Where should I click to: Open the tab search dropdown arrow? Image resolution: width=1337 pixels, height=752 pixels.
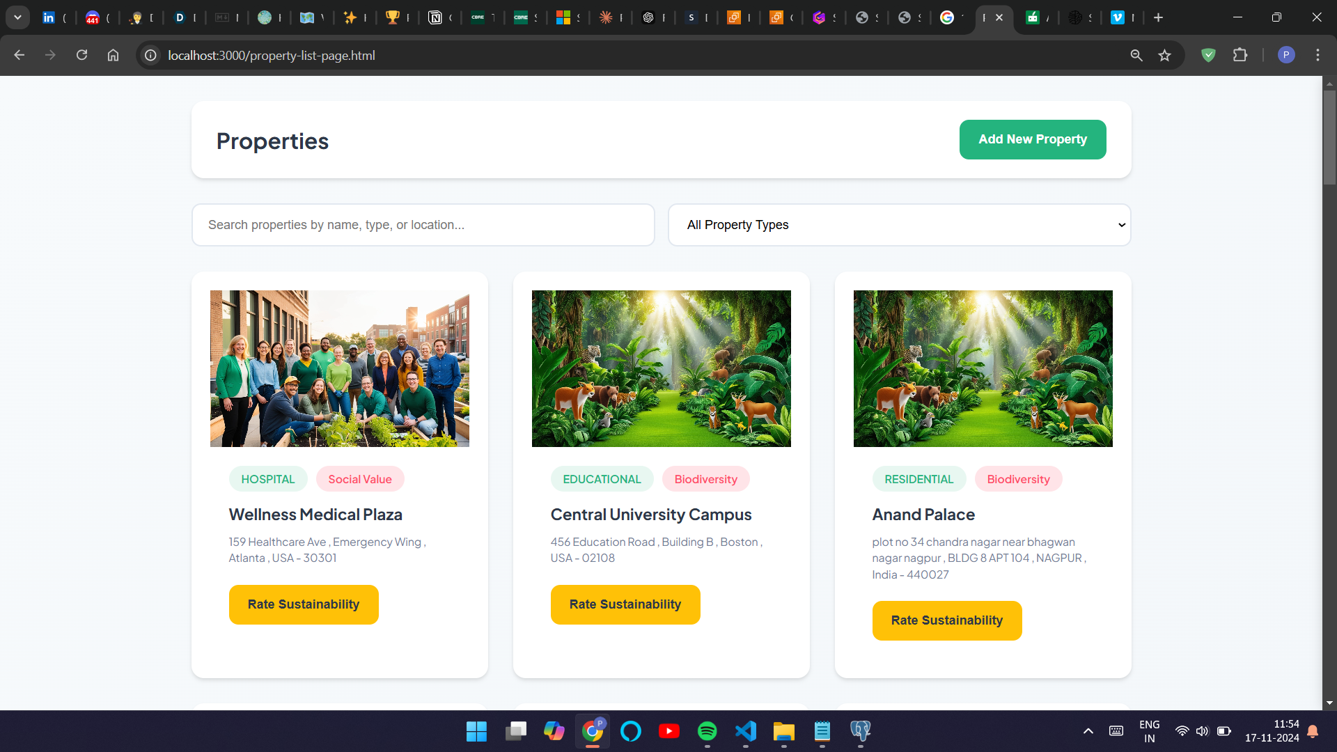(x=17, y=17)
